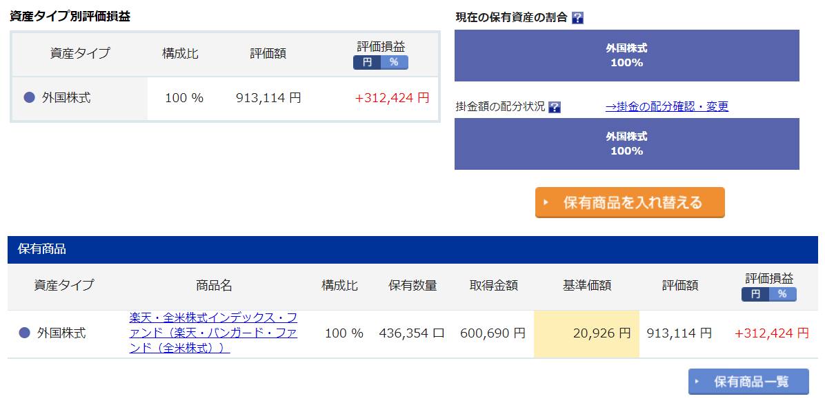The image size is (825, 401).
Task: Open 掛金の配分確認・変更 link
Action: tap(666, 106)
